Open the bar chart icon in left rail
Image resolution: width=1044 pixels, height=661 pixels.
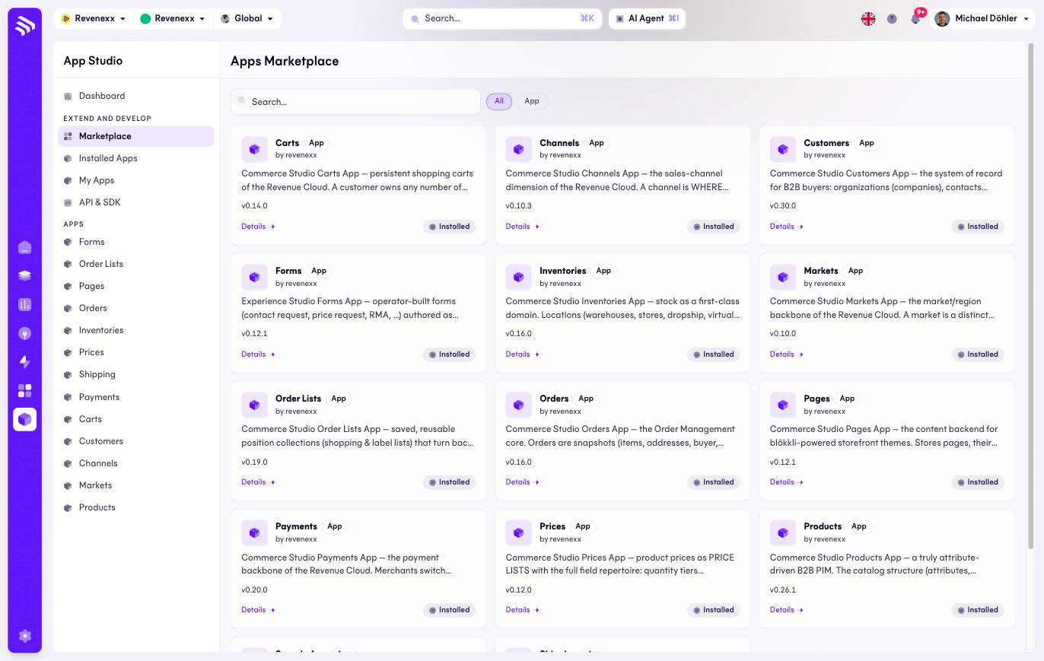24,304
